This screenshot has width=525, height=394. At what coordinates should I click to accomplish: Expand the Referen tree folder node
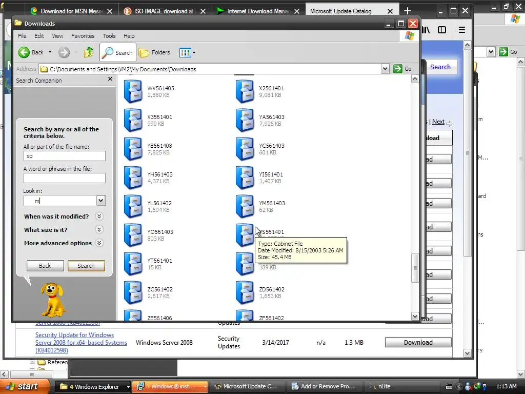[32, 362]
